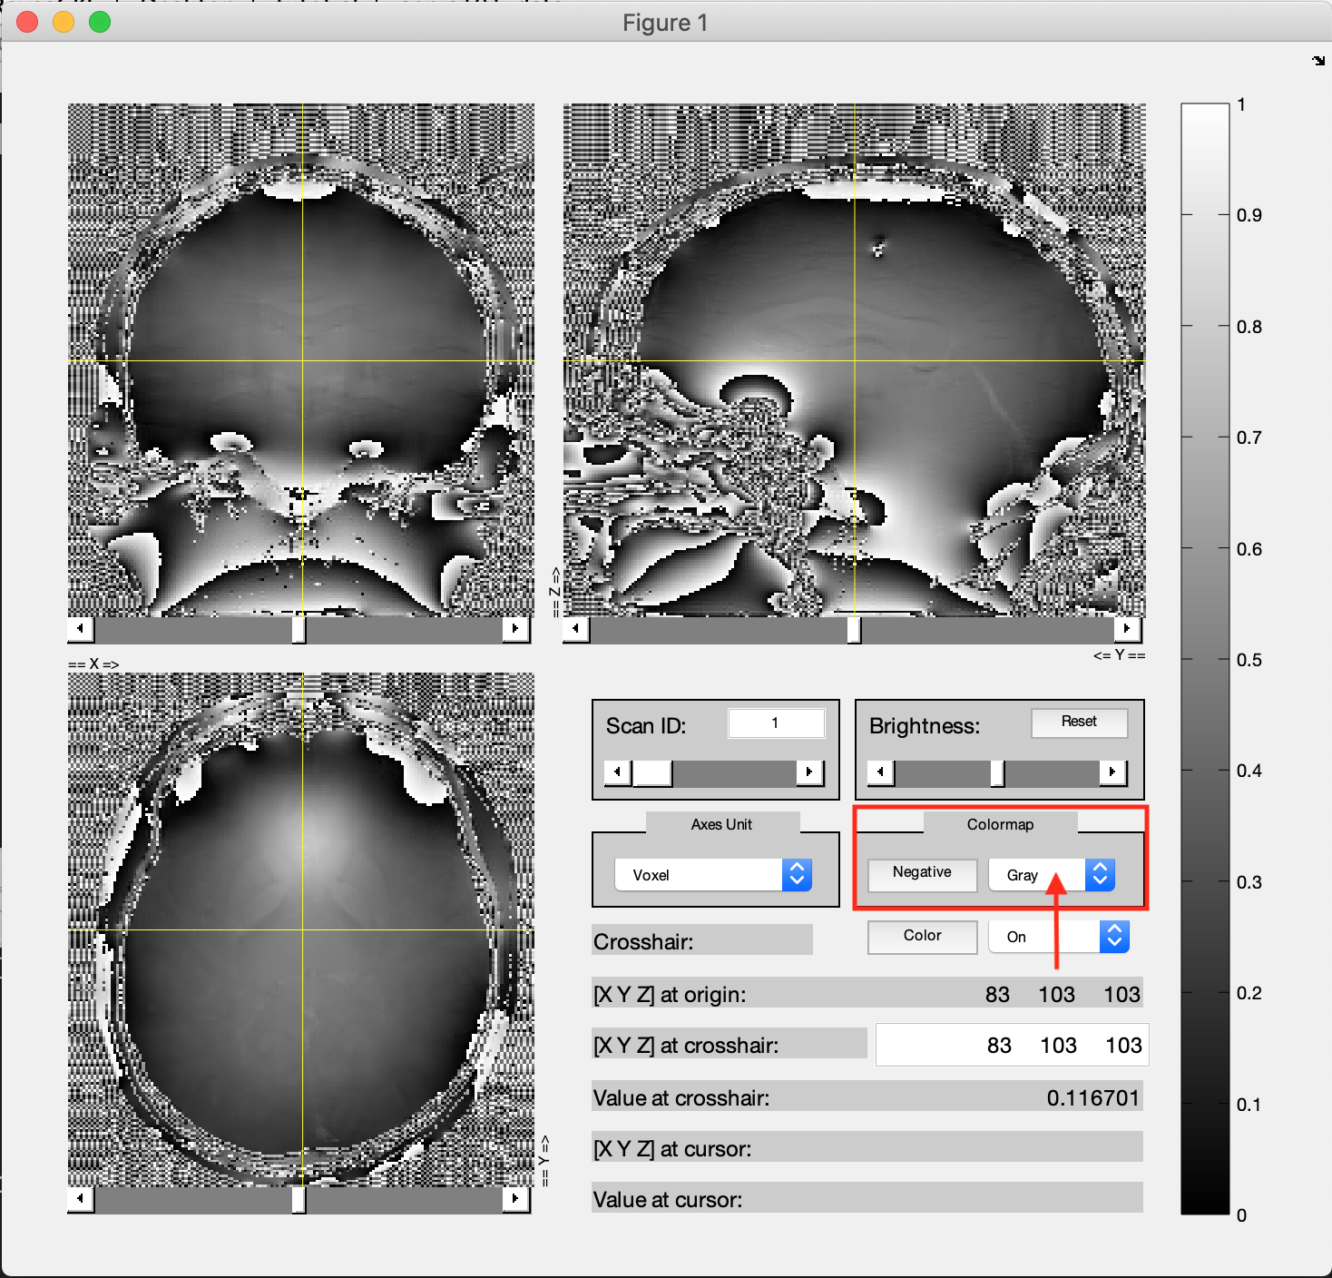
Task: Click the axial view slice slider thumb
Action: point(299,1198)
